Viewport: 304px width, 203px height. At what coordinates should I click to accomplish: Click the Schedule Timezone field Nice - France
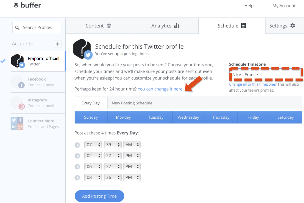tap(266, 75)
